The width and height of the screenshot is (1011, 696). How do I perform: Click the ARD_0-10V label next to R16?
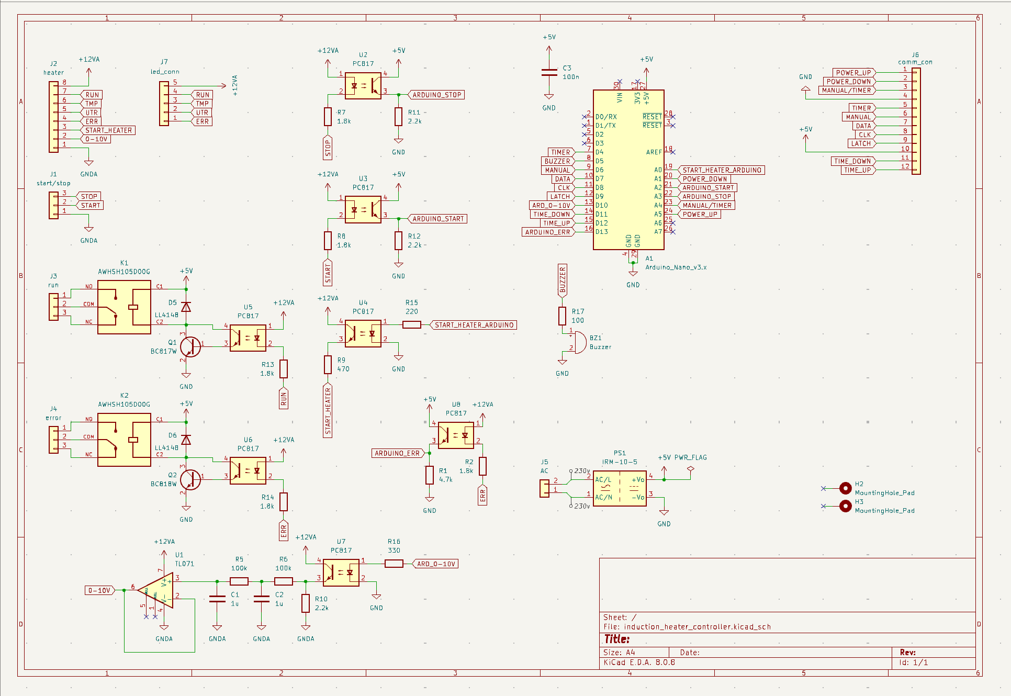coord(436,564)
